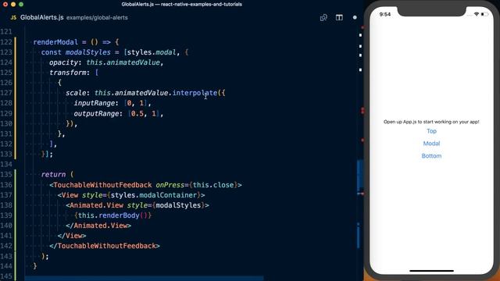Image resolution: width=500 pixels, height=281 pixels.
Task: Click the modalStyles constant on line 123
Action: [x=88, y=52]
